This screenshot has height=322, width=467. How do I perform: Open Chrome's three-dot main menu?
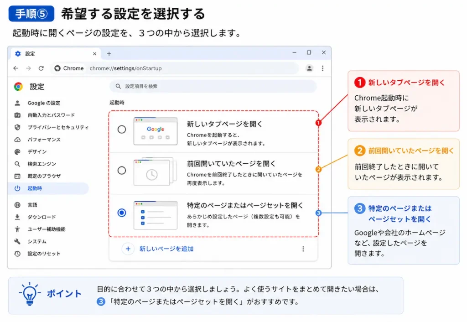coord(322,68)
